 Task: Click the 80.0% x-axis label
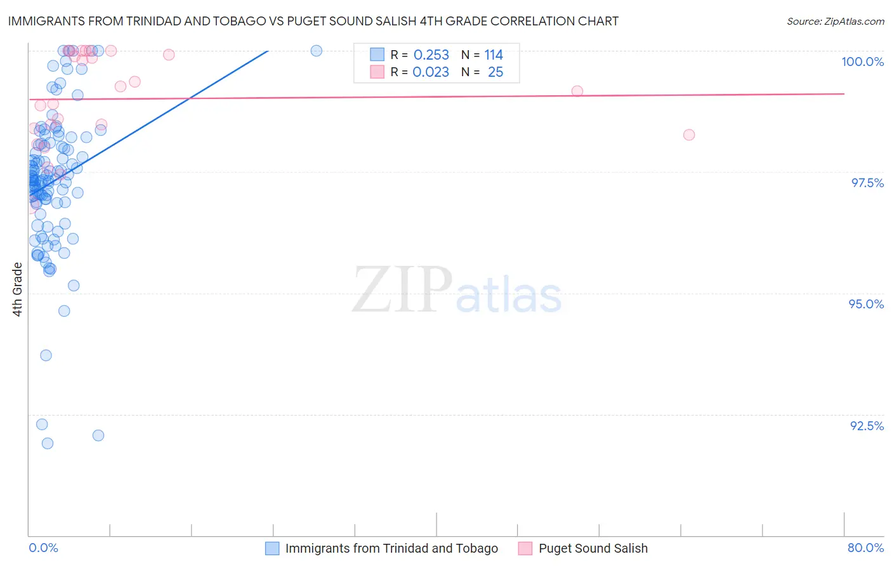click(x=866, y=548)
